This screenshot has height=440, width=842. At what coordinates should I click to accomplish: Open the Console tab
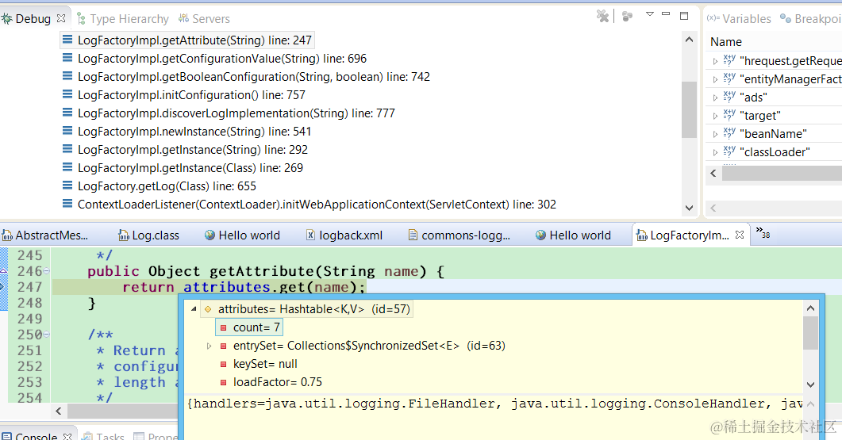30,436
